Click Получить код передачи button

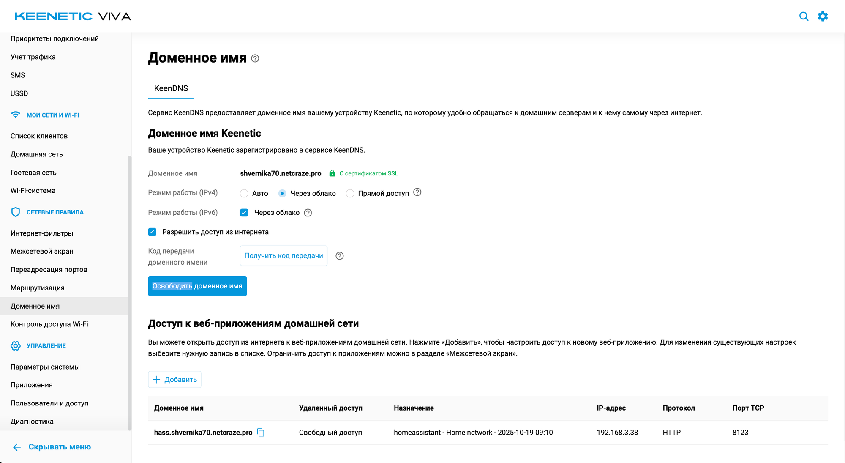283,256
